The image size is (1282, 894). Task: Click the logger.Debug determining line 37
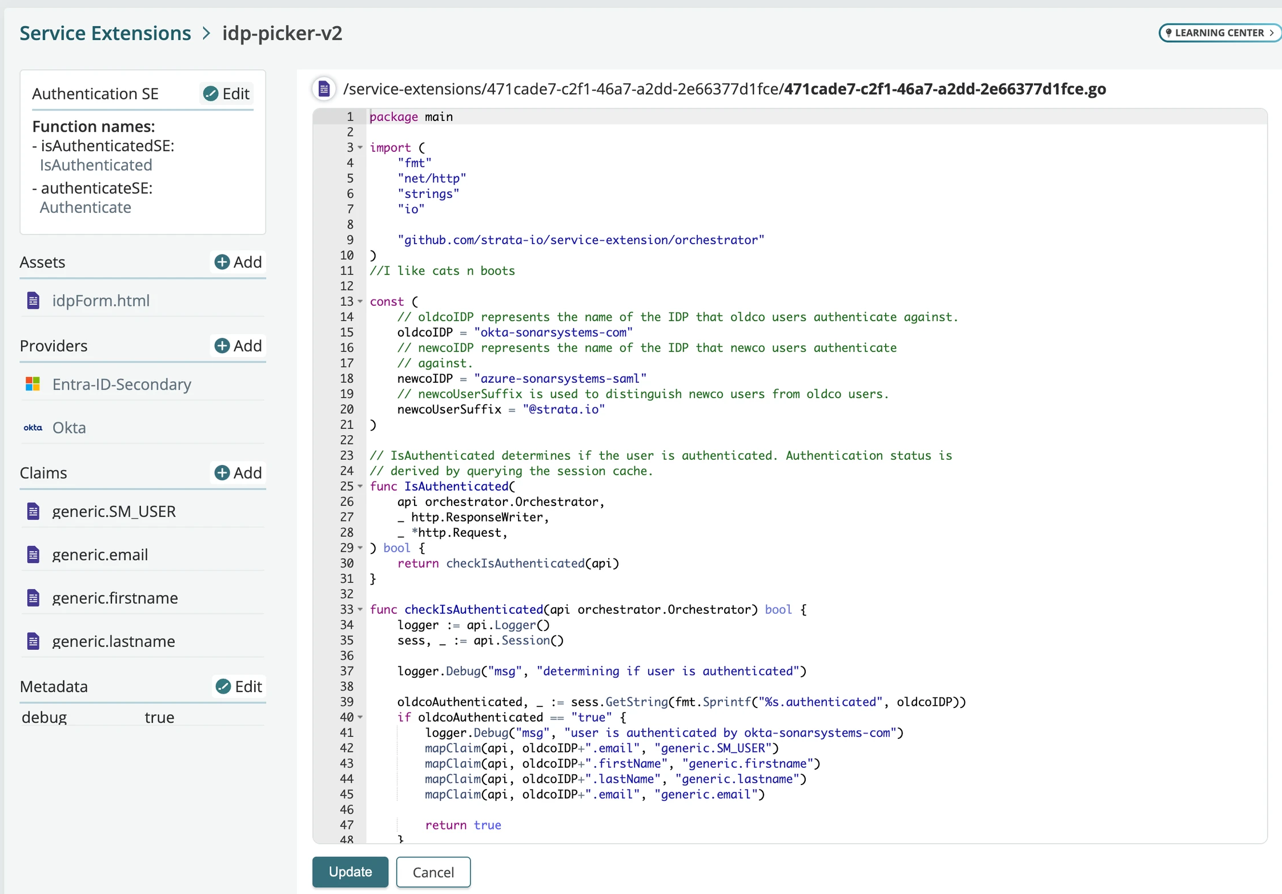tap(602, 671)
